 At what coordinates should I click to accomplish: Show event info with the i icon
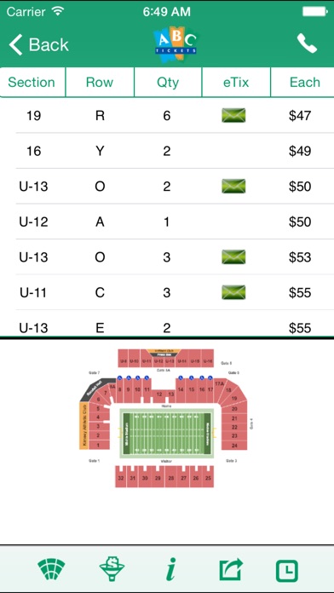click(171, 569)
